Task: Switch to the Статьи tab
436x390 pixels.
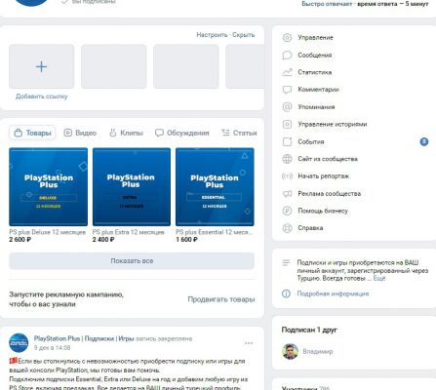Action: pyautogui.click(x=239, y=133)
